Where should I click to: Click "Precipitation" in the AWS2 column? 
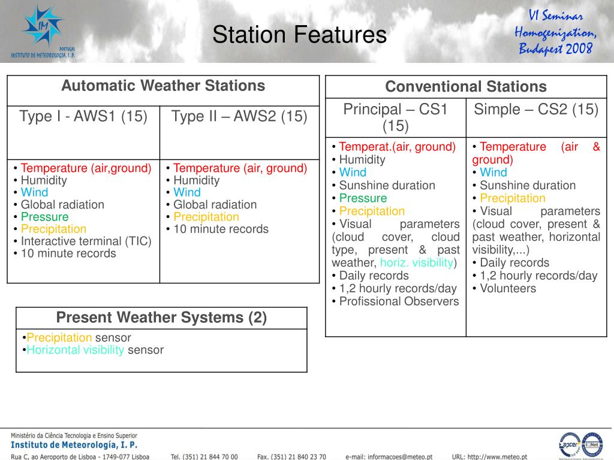pyautogui.click(x=206, y=217)
